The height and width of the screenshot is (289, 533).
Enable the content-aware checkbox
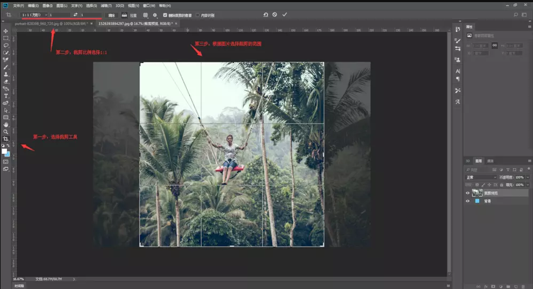[x=198, y=15]
